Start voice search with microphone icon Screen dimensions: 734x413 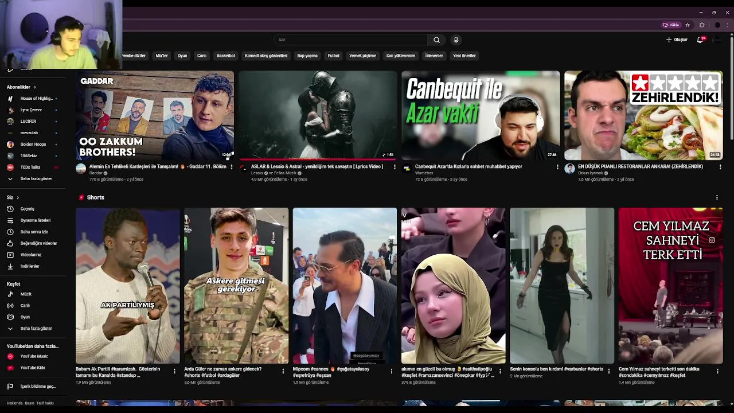pyautogui.click(x=456, y=40)
